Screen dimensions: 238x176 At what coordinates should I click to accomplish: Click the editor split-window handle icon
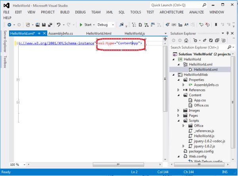pos(165,39)
